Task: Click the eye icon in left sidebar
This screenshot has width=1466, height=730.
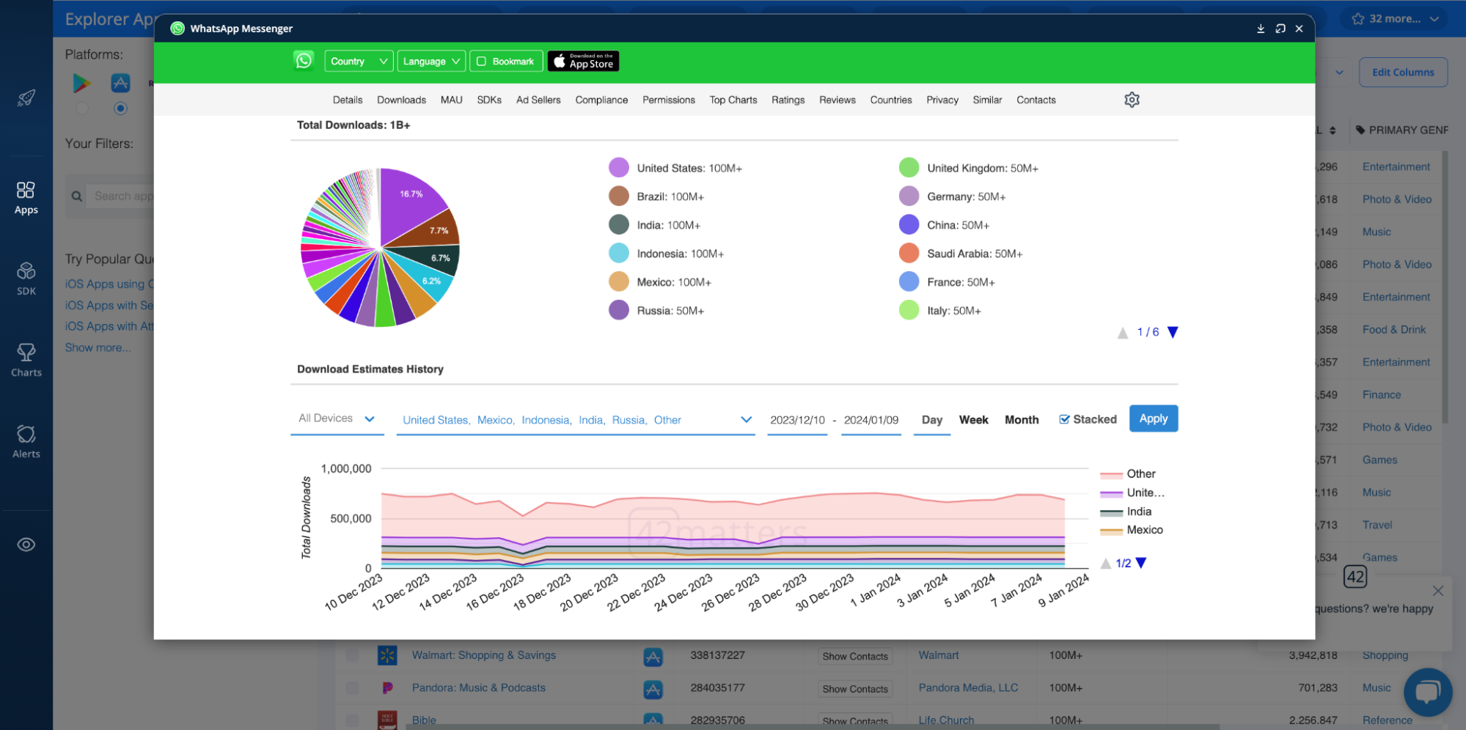Action: pyautogui.click(x=26, y=545)
